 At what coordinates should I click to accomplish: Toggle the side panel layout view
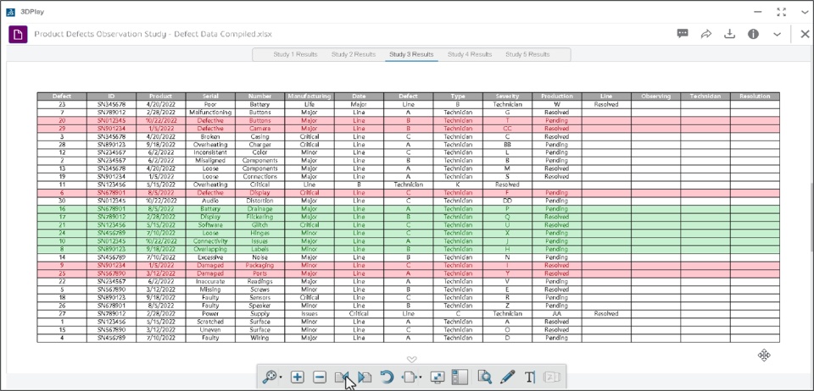point(460,377)
